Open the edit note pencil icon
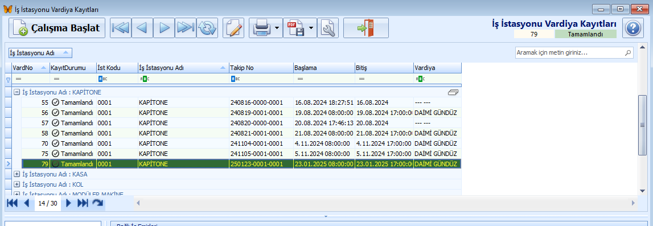This screenshot has width=653, height=226. pos(233,28)
